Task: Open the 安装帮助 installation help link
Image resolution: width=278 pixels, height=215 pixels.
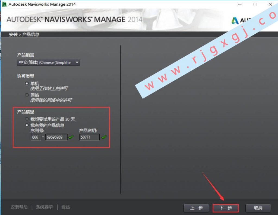Action: click(x=19, y=207)
